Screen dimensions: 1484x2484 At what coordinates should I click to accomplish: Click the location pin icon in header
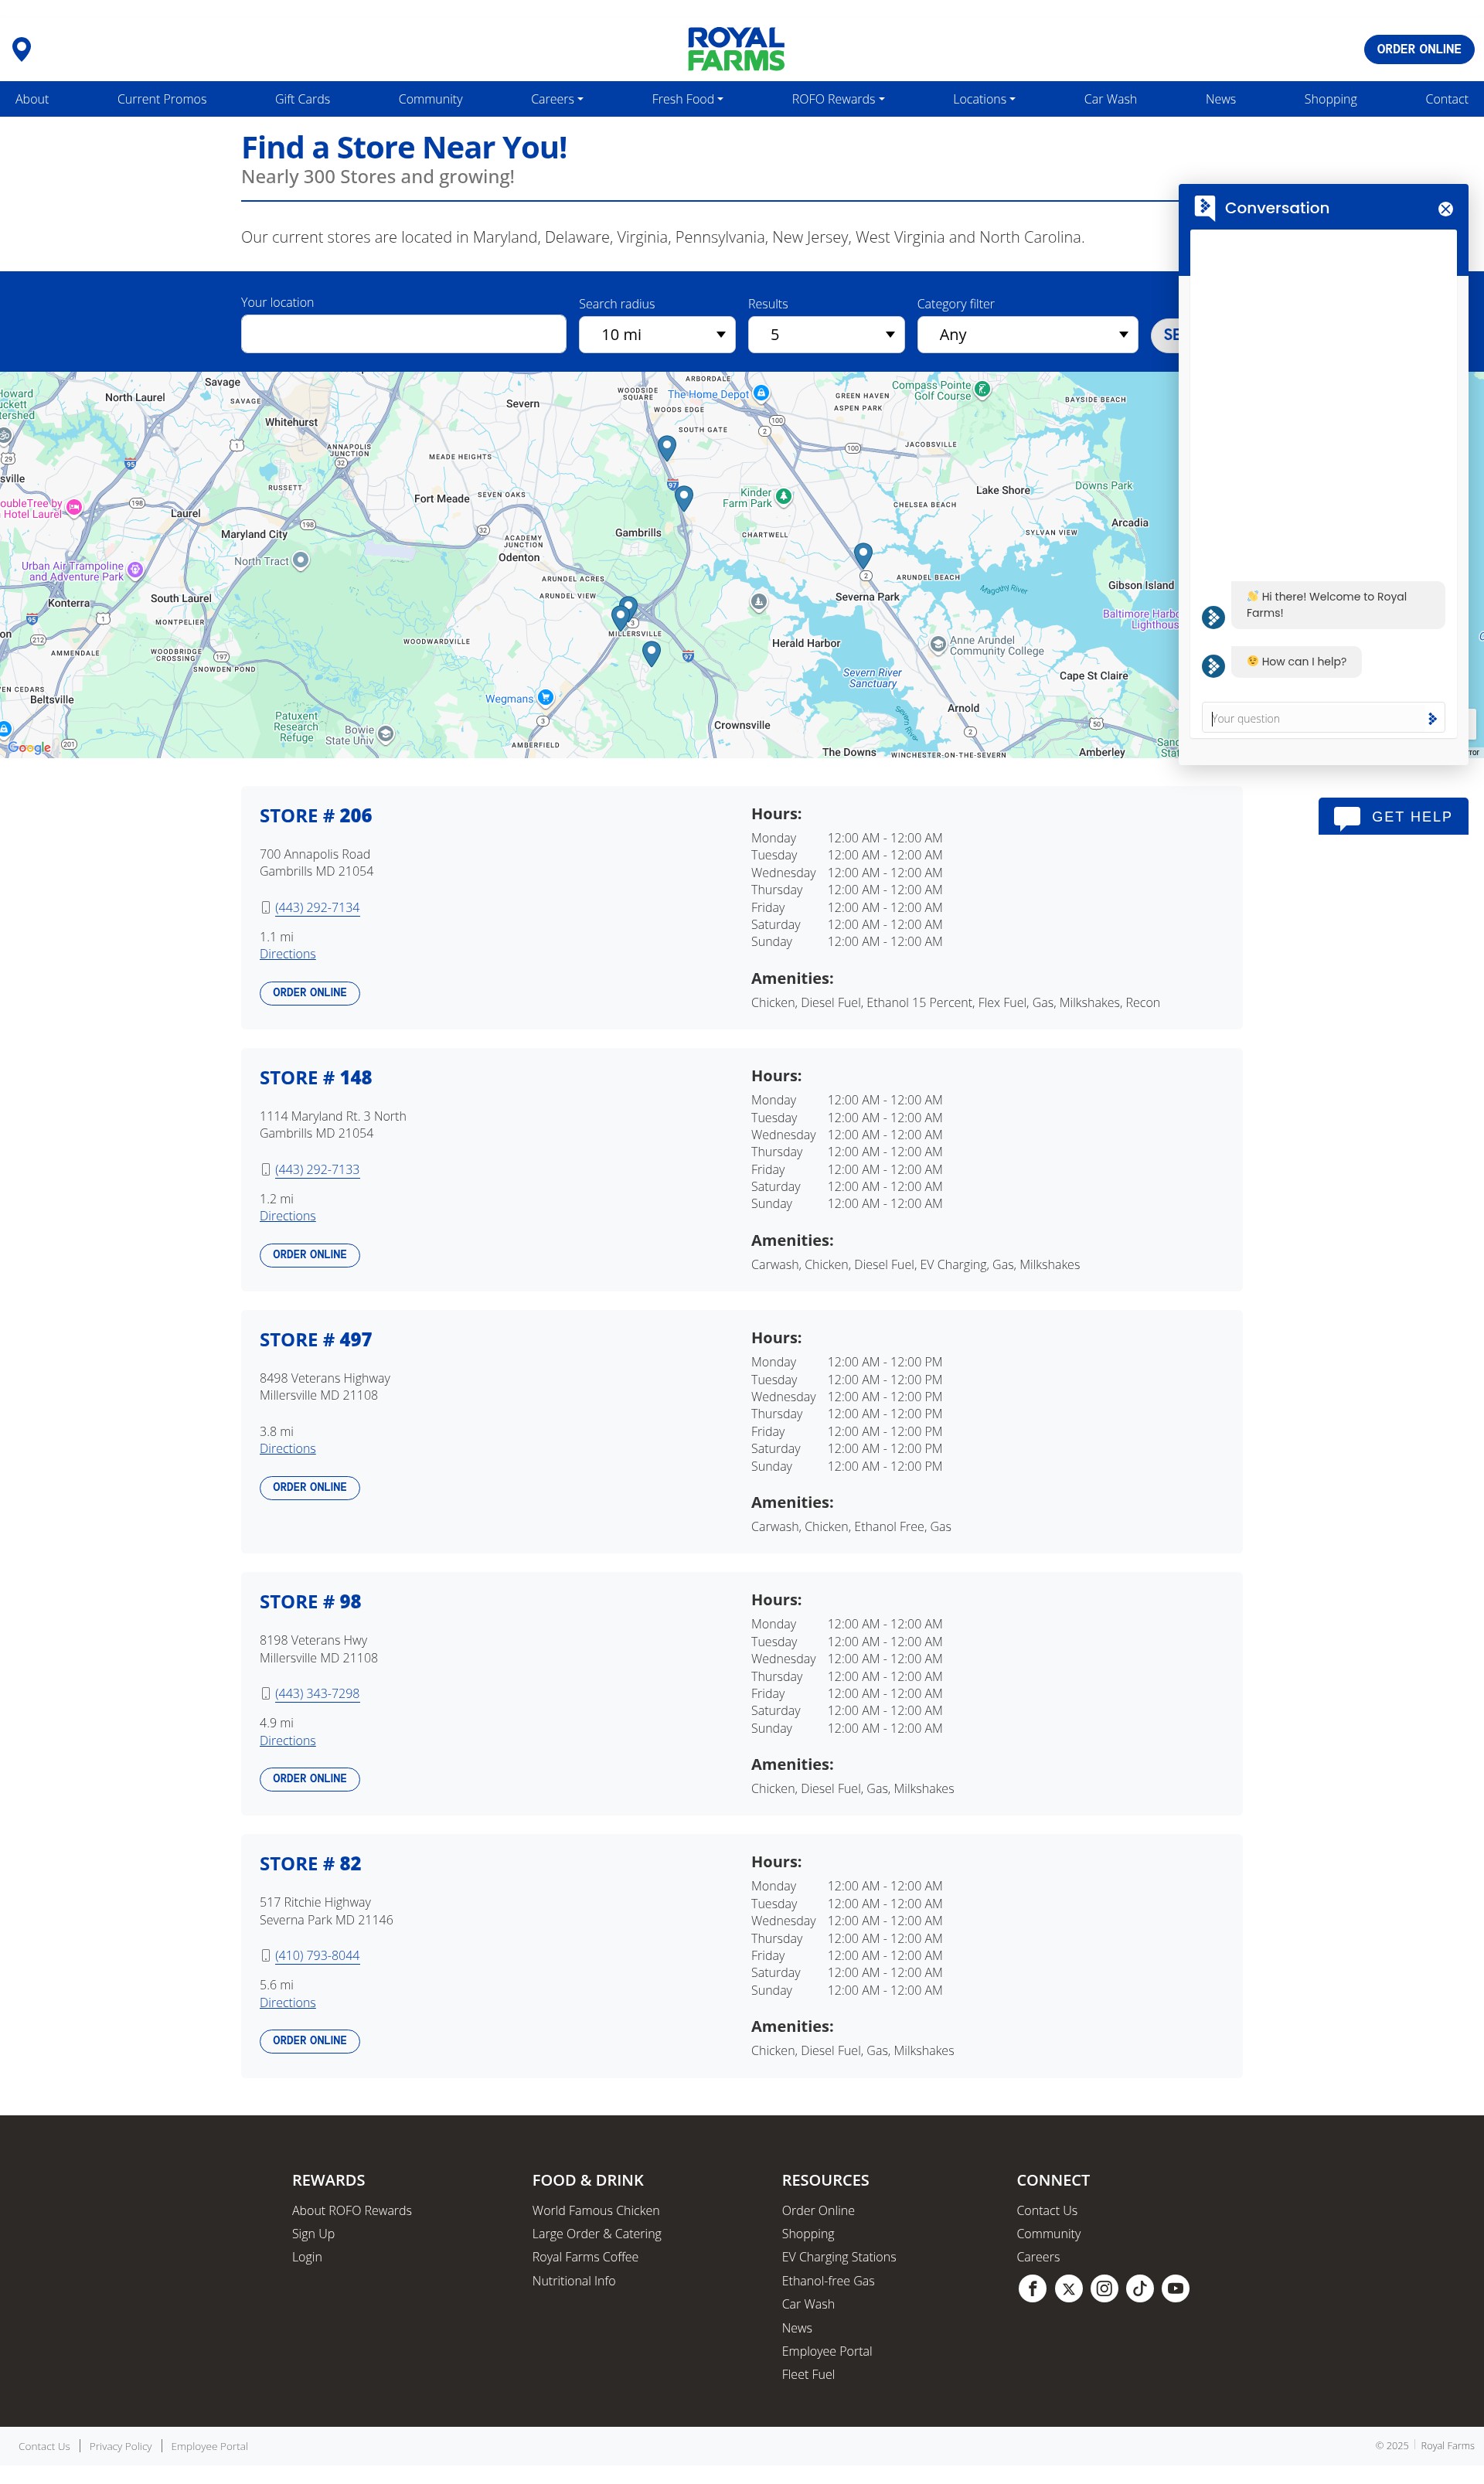pyautogui.click(x=21, y=49)
